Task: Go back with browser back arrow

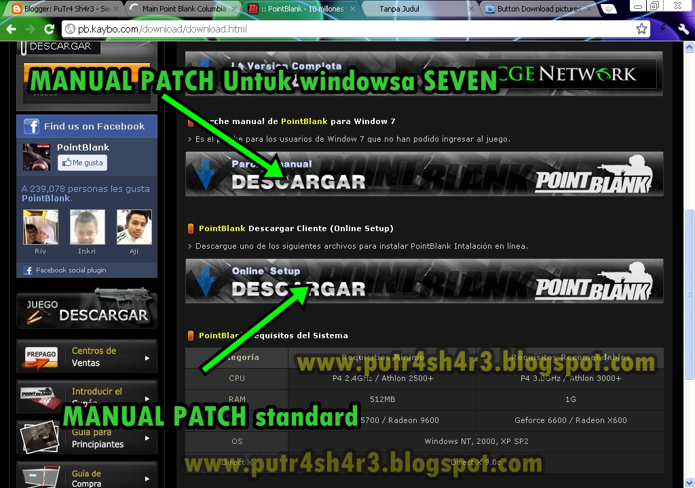Action: point(11,29)
